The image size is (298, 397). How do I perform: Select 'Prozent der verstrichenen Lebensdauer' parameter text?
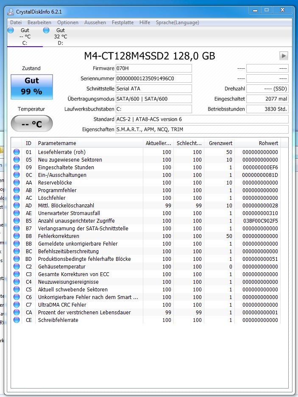[x=84, y=312]
